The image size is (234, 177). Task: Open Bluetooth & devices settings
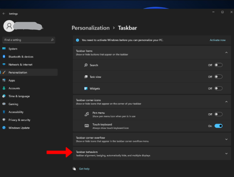tap(29, 57)
